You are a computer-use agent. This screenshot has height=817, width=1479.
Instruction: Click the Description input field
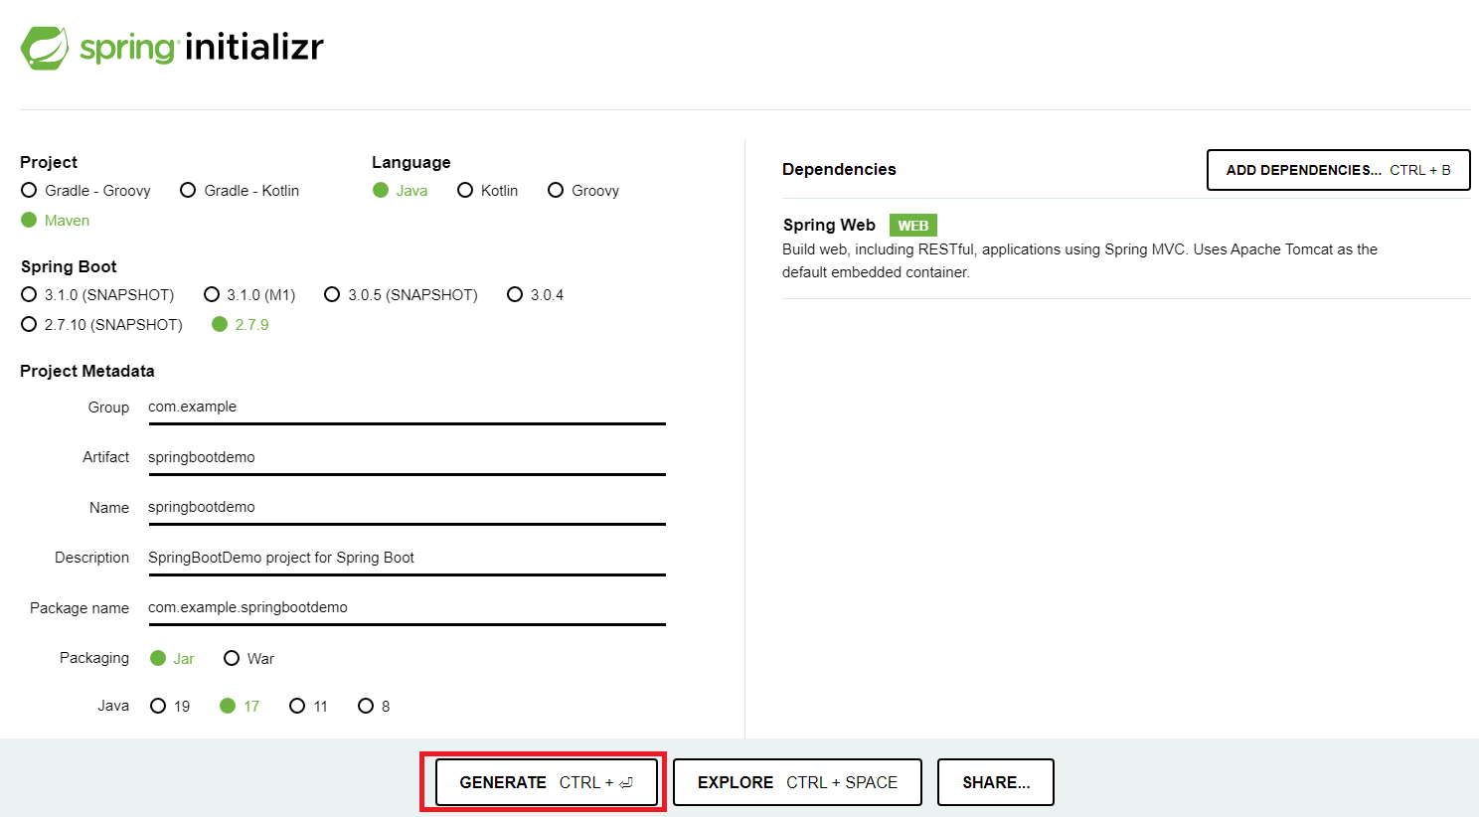[x=407, y=559]
